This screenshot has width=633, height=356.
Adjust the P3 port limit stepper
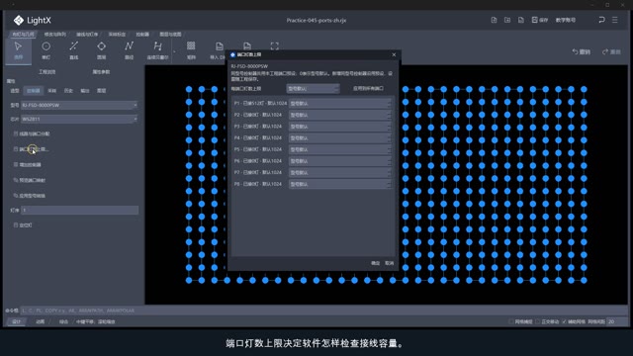(x=389, y=127)
